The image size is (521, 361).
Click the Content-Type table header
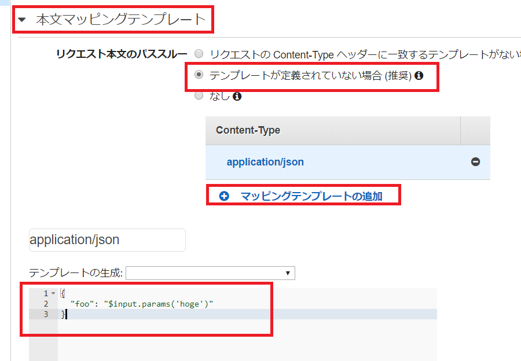point(249,131)
